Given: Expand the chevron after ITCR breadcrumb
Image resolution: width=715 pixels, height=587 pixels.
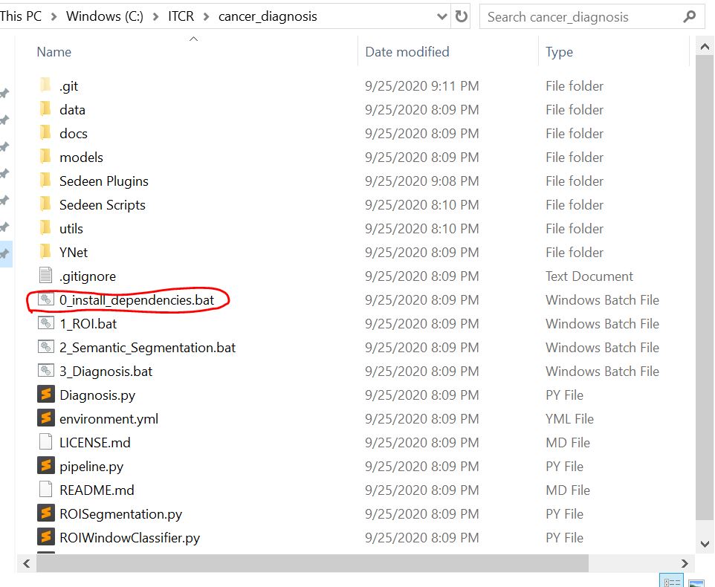Looking at the screenshot, I should (x=206, y=17).
